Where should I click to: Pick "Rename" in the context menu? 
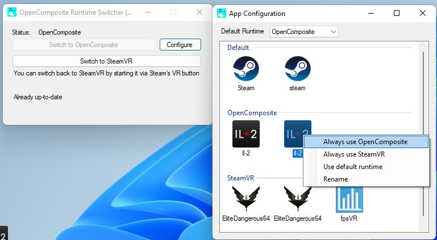pos(366,179)
